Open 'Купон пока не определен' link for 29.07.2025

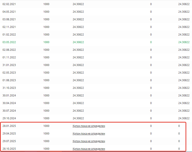89,141
